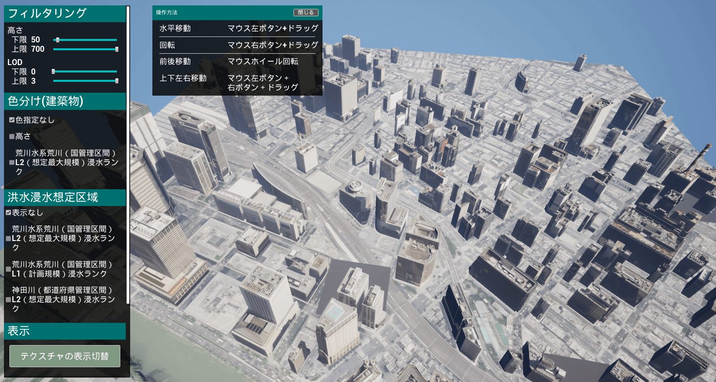Click the 高さ 下限 slider handle
The image size is (716, 382).
[57, 40]
